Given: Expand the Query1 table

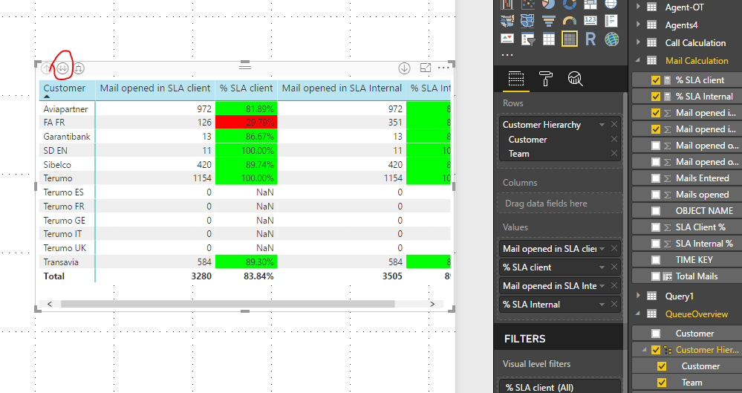Looking at the screenshot, I should point(638,296).
